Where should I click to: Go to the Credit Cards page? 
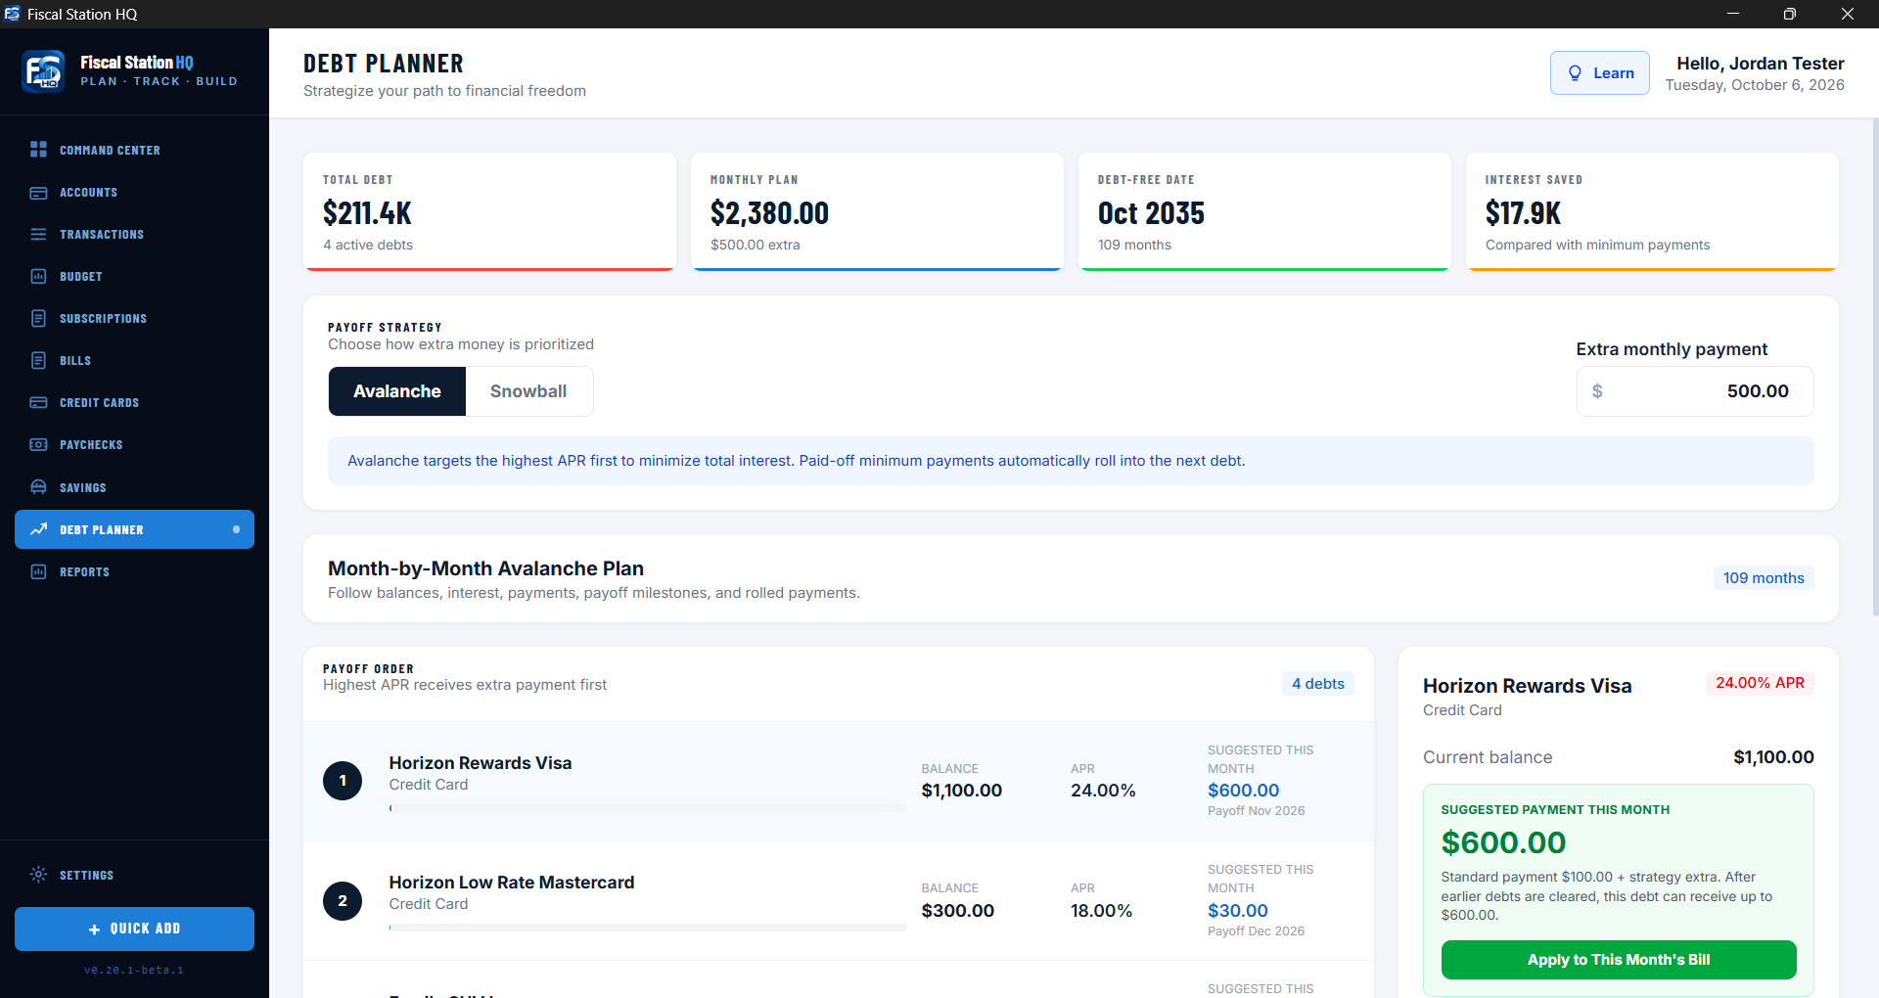[x=134, y=403]
